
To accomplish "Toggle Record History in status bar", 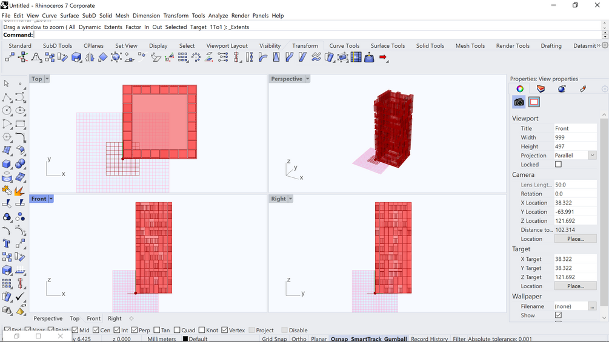I will (x=429, y=339).
